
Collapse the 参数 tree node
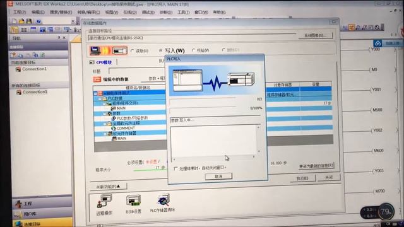pos(105,113)
